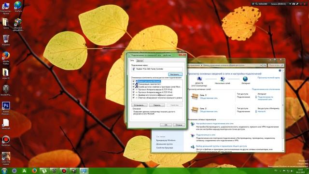This screenshot has height=174, width=309.
Task: Open the green 'A' taskbar icon
Action: tap(24, 171)
